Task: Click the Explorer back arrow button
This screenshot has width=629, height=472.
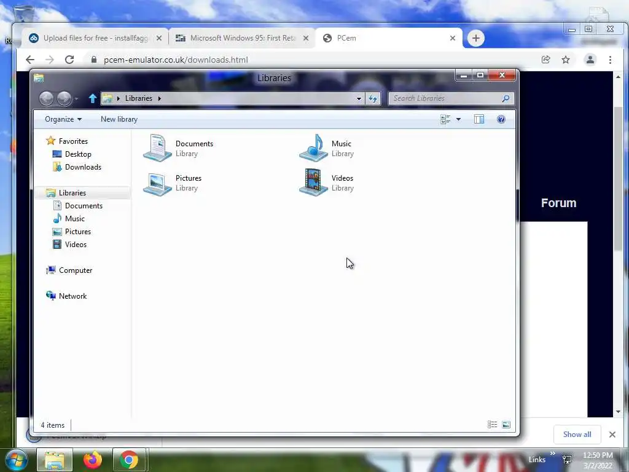Action: click(46, 98)
